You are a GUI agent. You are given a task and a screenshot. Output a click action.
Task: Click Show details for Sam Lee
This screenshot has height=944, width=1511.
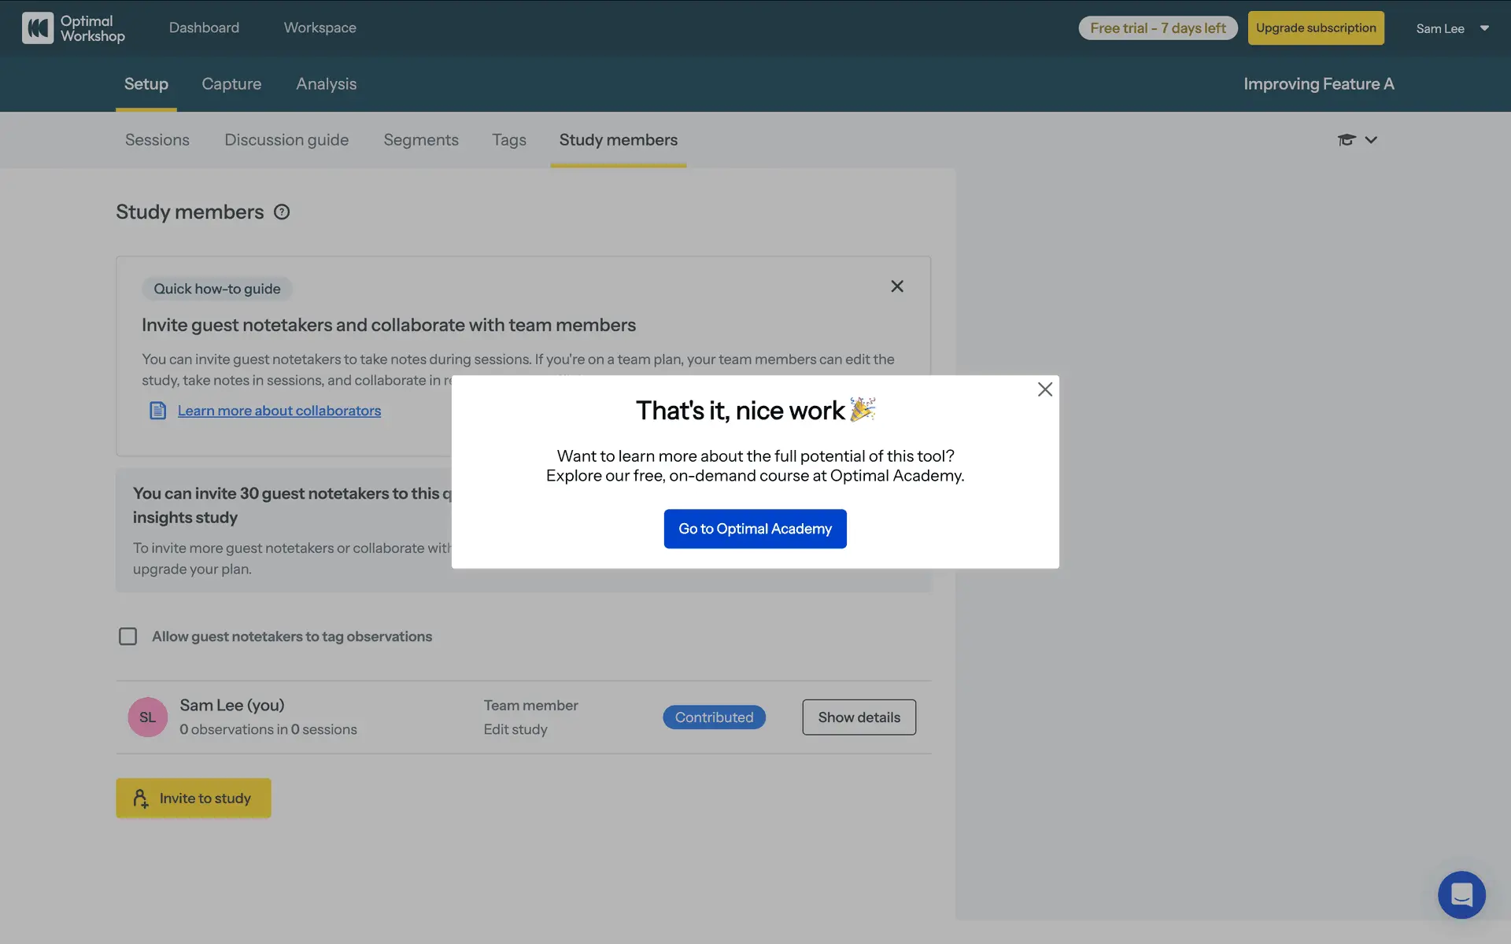[x=859, y=717]
